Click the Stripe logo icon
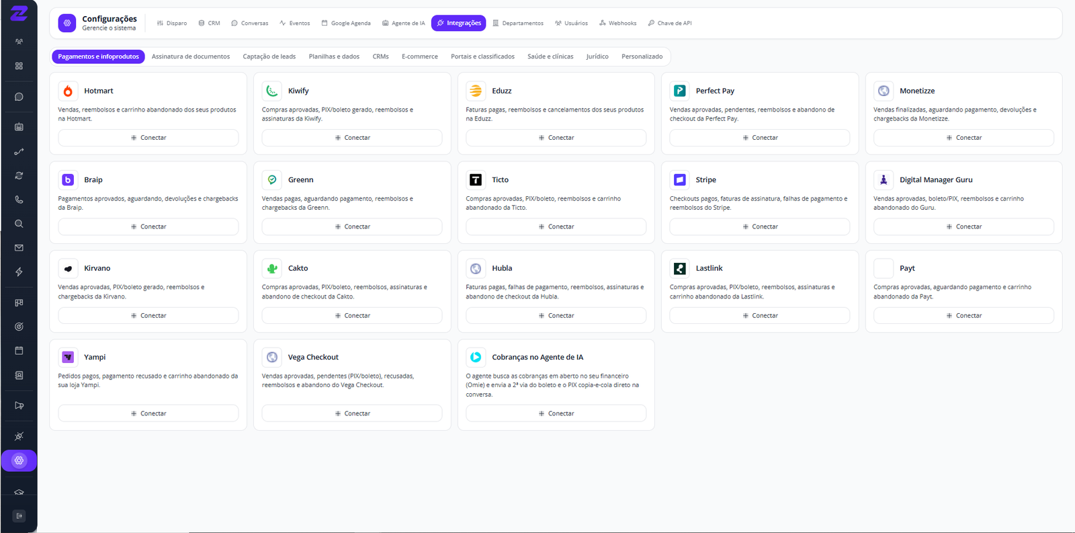The width and height of the screenshot is (1075, 533). pyautogui.click(x=679, y=179)
